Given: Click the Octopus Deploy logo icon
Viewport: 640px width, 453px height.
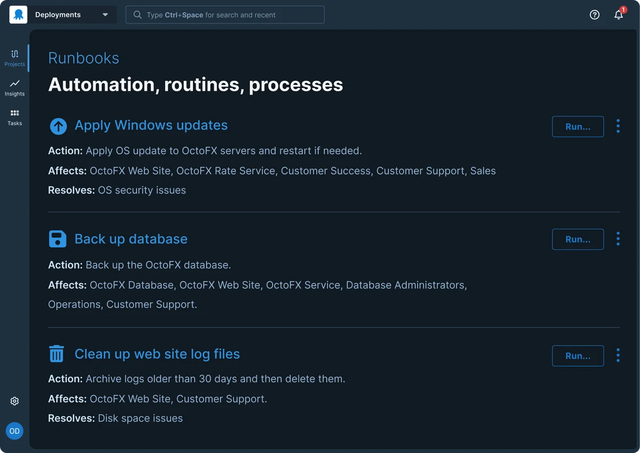Looking at the screenshot, I should [x=18, y=15].
